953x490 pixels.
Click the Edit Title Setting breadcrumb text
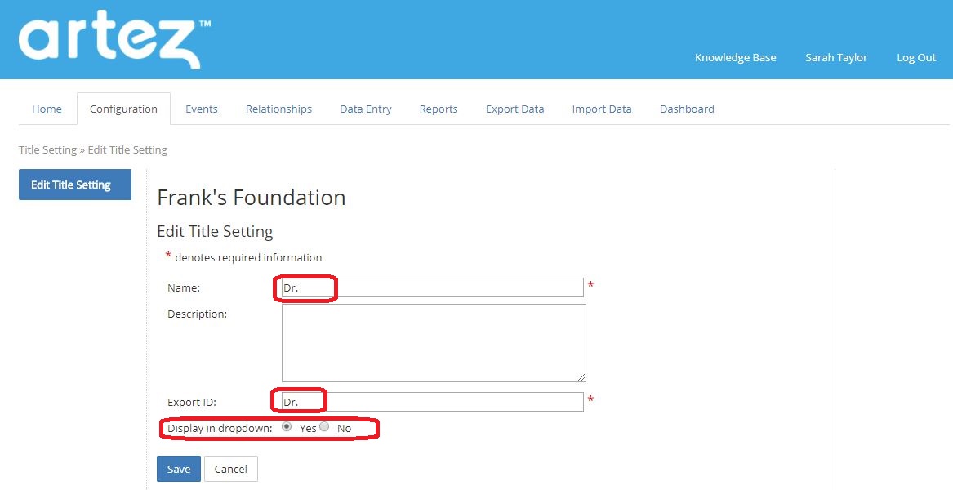(x=127, y=149)
